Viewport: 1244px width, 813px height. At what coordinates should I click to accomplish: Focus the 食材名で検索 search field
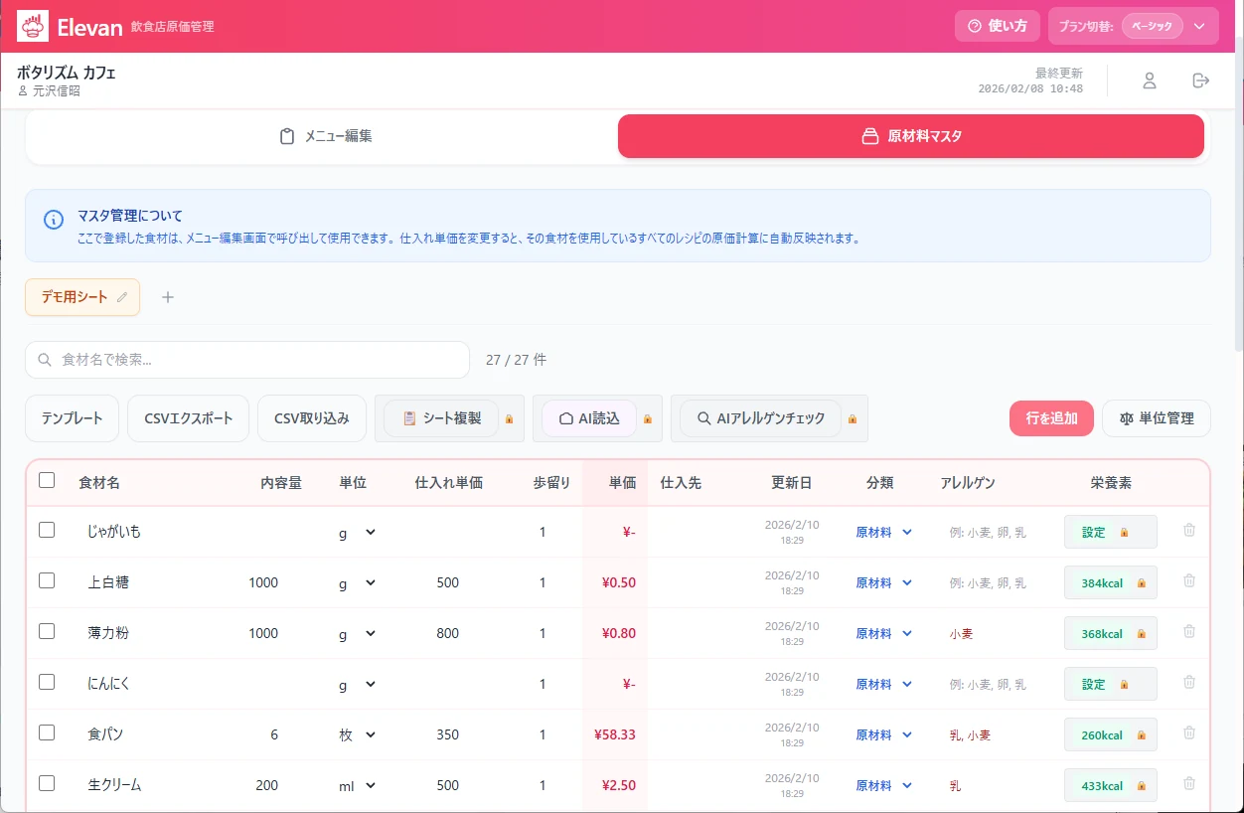[247, 360]
